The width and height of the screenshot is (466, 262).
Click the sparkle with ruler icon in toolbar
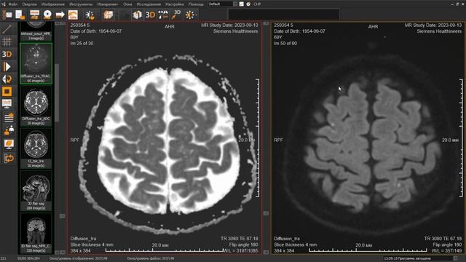click(x=90, y=15)
